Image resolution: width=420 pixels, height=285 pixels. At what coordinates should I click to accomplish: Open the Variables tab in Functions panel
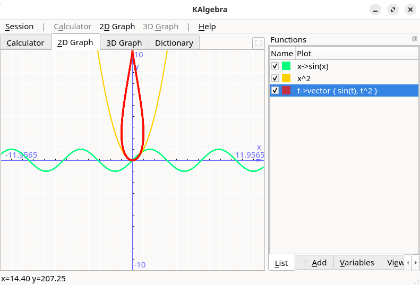(357, 263)
